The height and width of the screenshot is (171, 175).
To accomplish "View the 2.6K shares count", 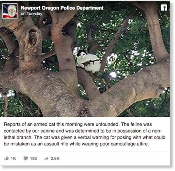I will click(55, 158).
